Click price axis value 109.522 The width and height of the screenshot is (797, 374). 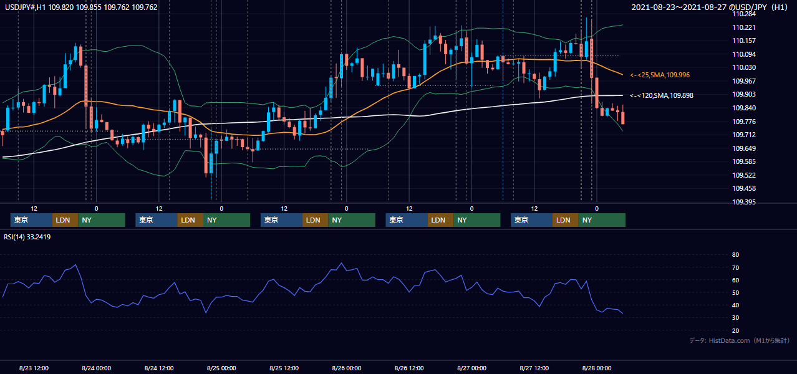click(743, 175)
